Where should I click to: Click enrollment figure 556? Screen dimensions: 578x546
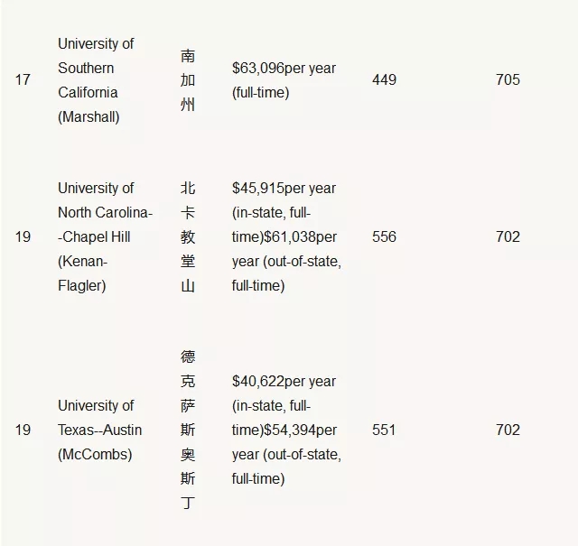(x=384, y=236)
